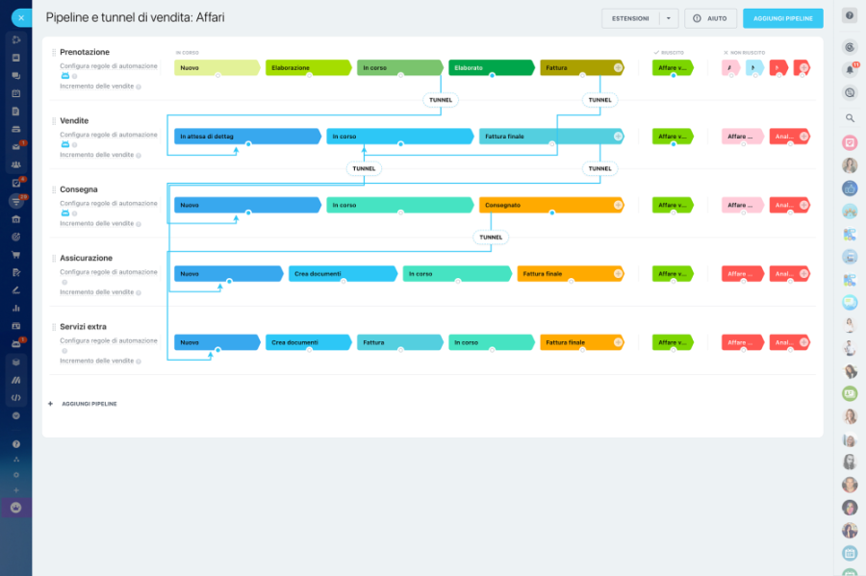The height and width of the screenshot is (576, 866).
Task: Open the chat bubbles icon in left sidebar
Action: (16, 76)
